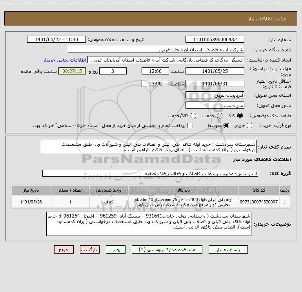This screenshot has height=292, width=302.
Task: Open buyer contact info link
Action: [x=65, y=60]
